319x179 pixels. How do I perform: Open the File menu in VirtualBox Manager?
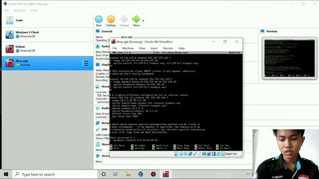point(6,10)
